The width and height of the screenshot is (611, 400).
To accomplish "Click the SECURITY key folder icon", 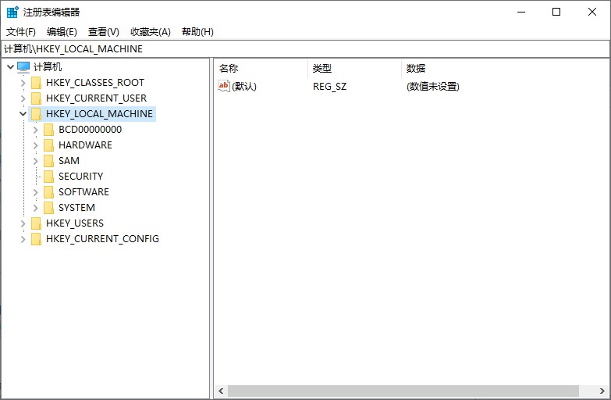I will coord(48,177).
